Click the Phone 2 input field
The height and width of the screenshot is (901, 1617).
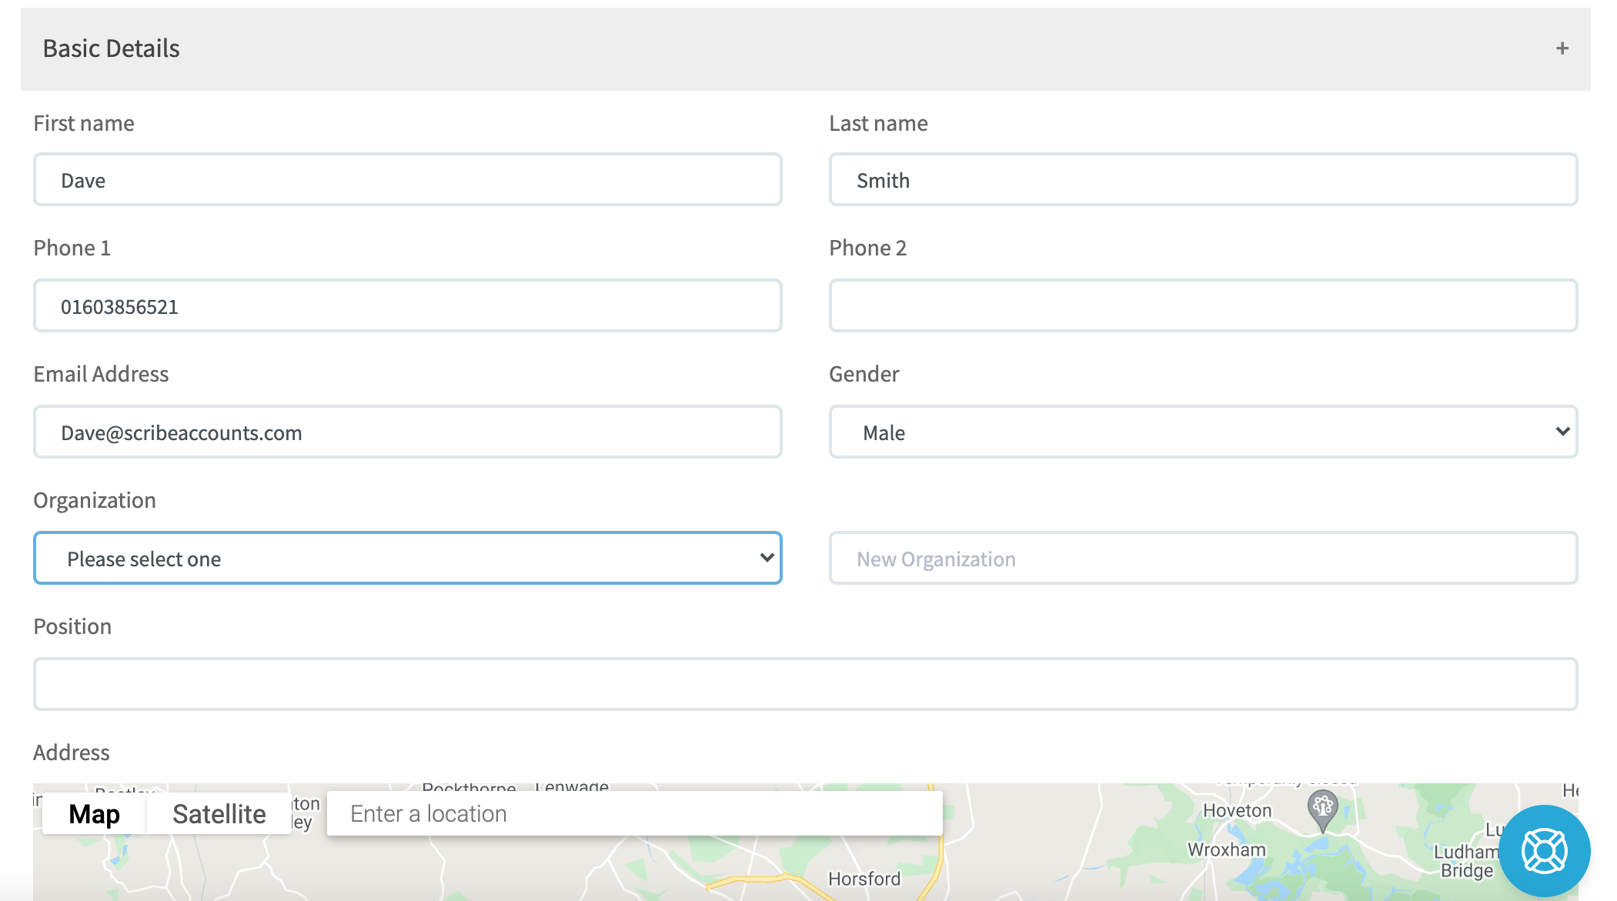(1205, 304)
